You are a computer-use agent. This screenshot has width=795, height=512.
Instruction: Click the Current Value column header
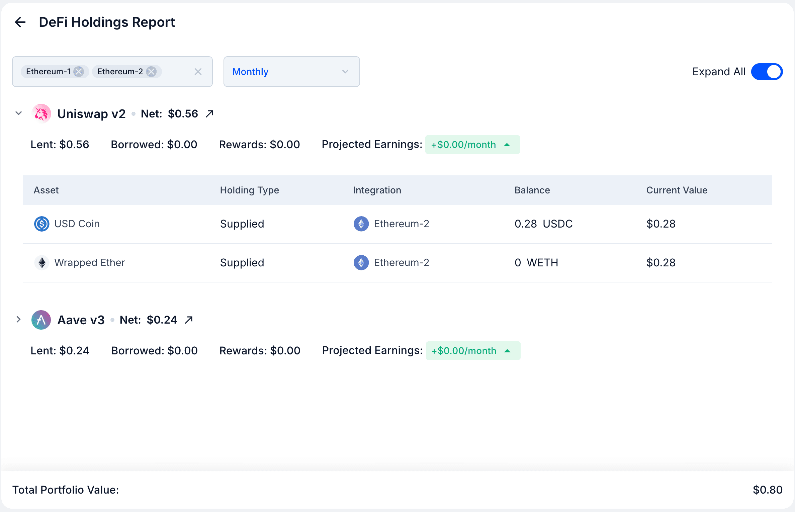click(677, 190)
